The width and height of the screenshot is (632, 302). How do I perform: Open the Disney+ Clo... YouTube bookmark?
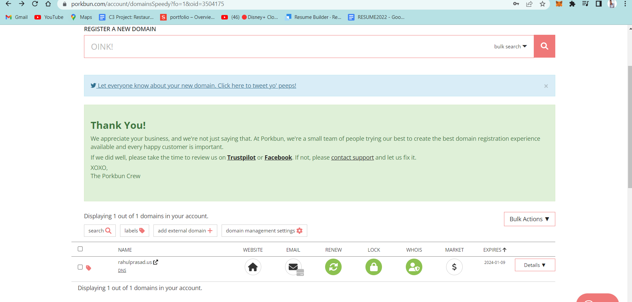[x=250, y=17]
